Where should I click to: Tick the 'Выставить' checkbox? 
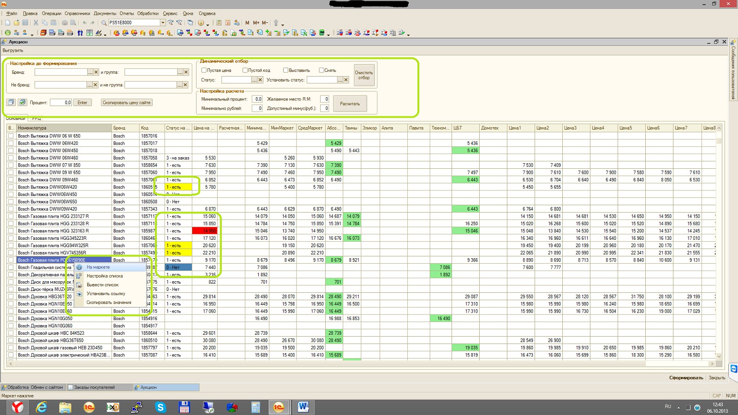tap(286, 70)
